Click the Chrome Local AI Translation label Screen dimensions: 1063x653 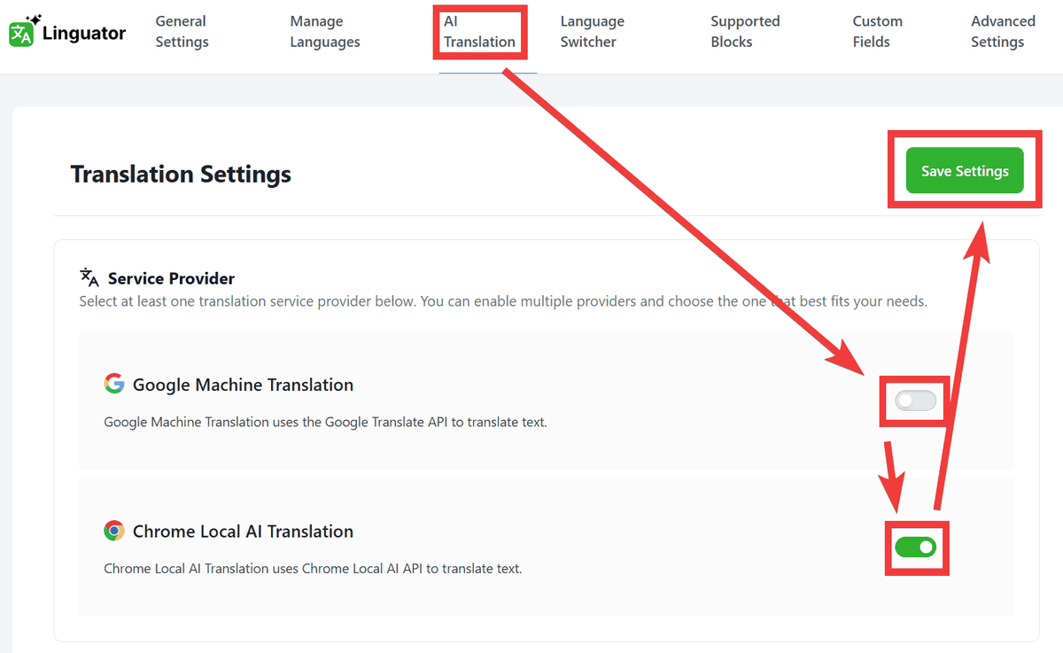[x=243, y=532]
